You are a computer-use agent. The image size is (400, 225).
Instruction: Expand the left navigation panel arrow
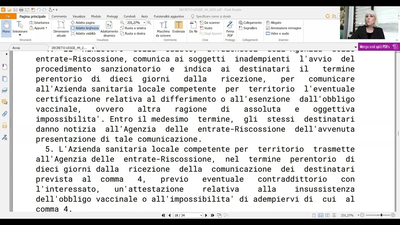(x=7, y=54)
